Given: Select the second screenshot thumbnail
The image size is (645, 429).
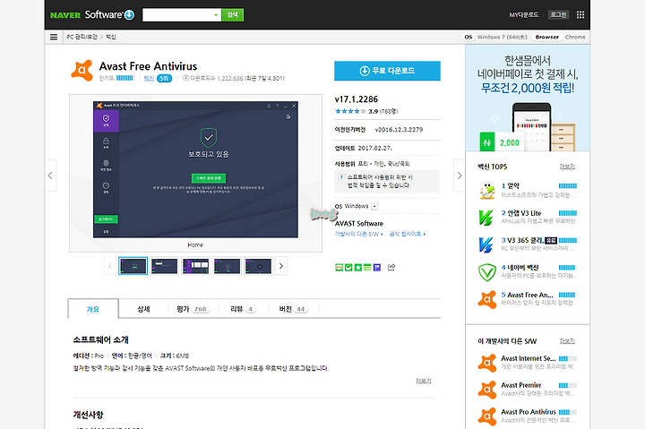Looking at the screenshot, I should tap(164, 266).
